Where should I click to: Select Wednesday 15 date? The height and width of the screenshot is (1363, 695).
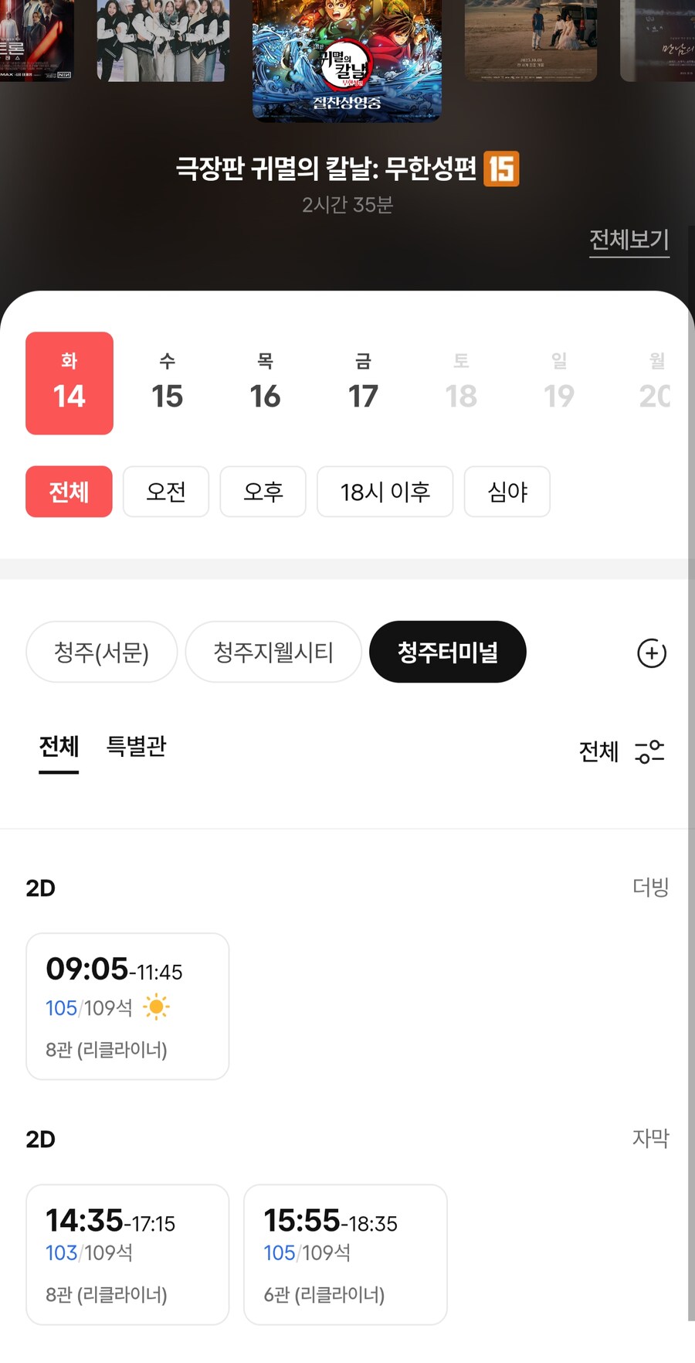(167, 383)
